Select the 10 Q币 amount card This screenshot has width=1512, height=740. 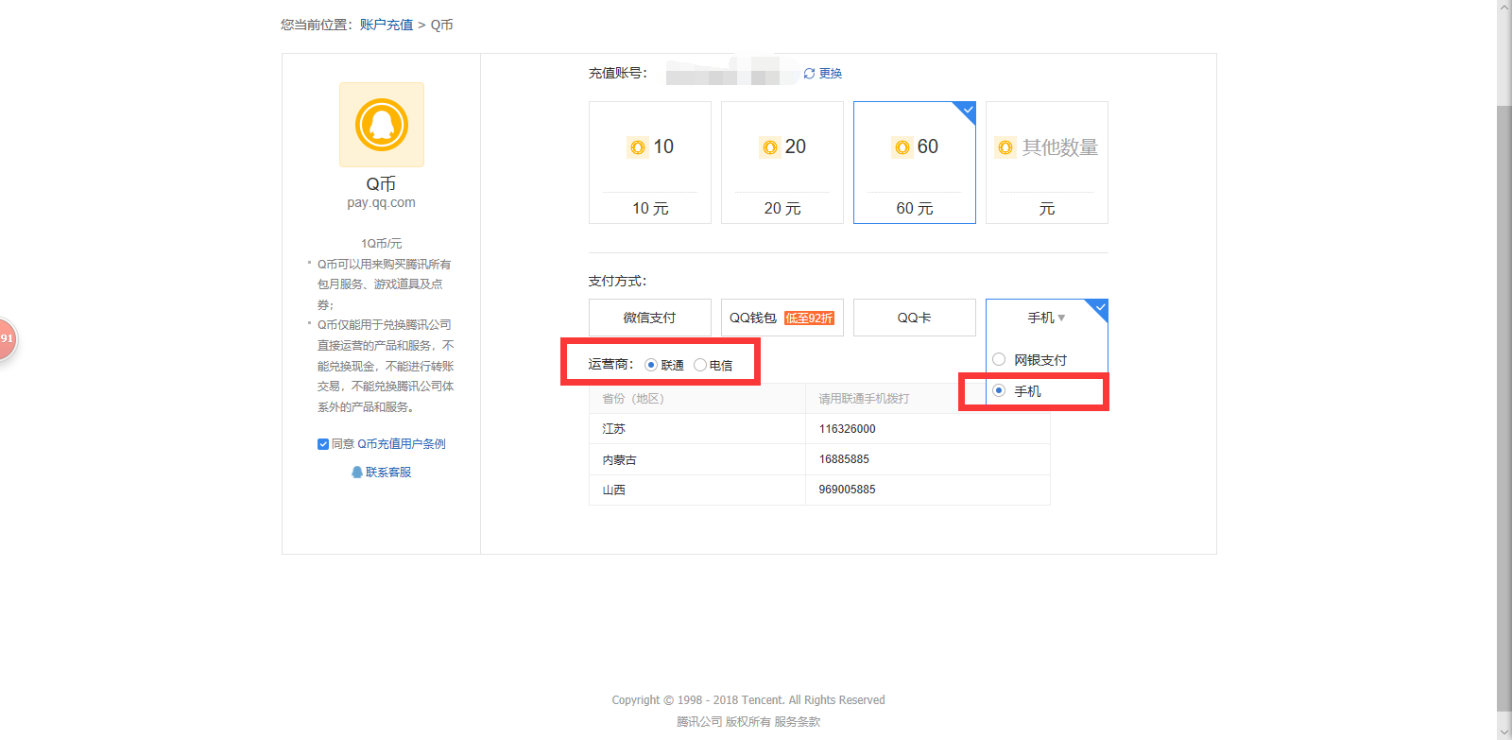650,163
